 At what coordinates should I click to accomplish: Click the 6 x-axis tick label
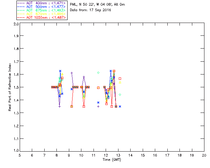[x=32, y=155]
